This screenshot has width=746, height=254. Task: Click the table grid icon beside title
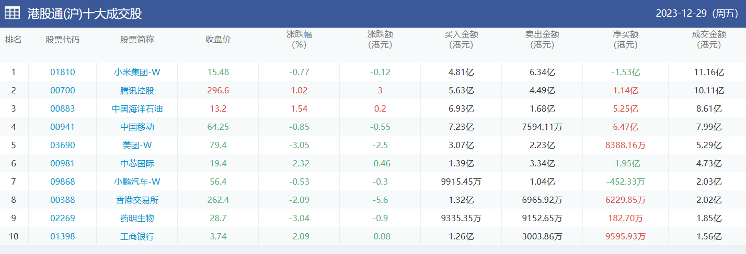pyautogui.click(x=12, y=13)
